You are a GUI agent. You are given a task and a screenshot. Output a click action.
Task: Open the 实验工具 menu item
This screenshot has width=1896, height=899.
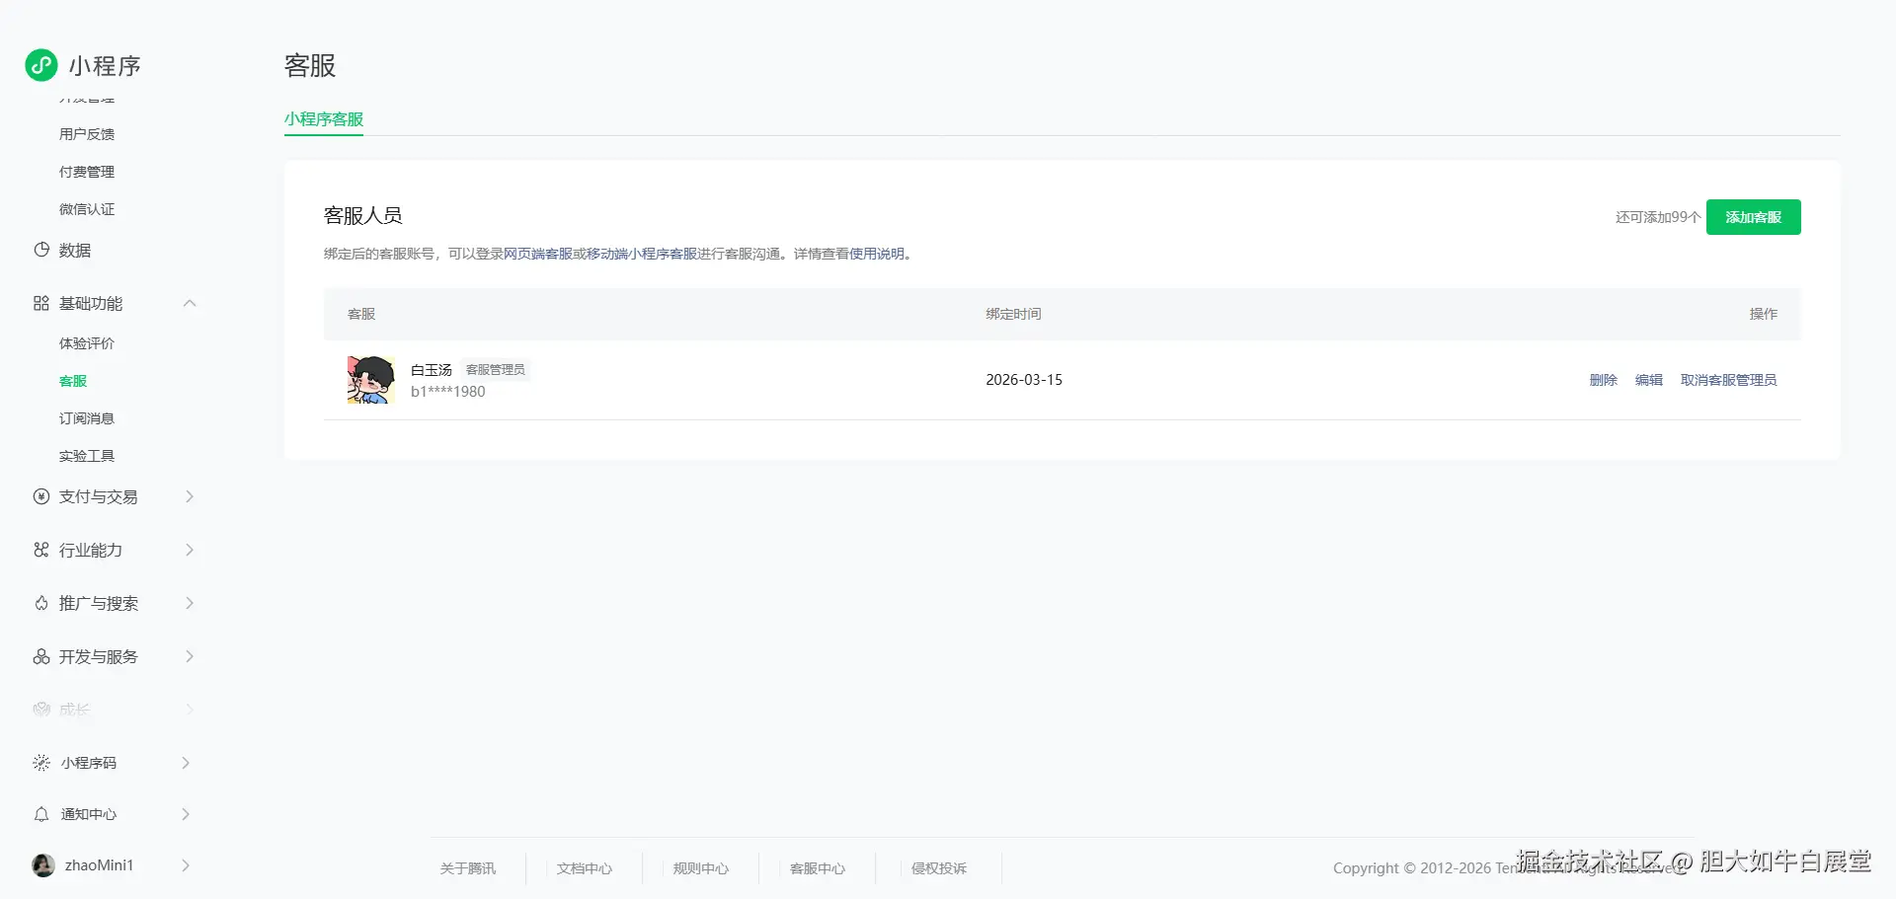click(87, 456)
